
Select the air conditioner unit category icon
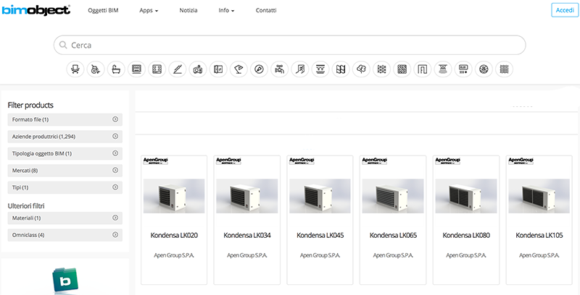coord(463,69)
